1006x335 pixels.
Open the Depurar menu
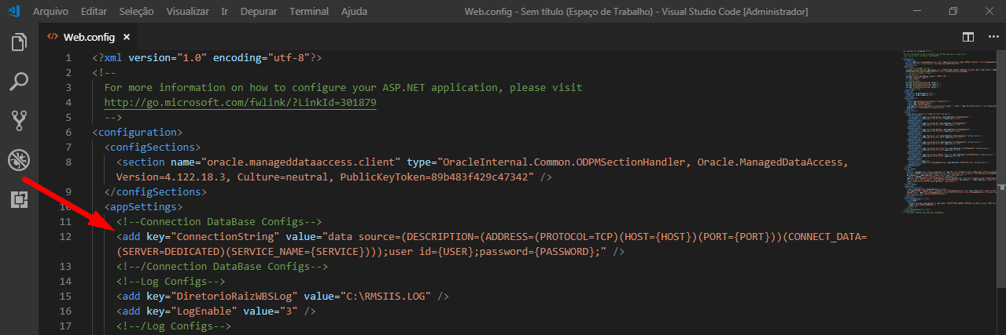(258, 12)
